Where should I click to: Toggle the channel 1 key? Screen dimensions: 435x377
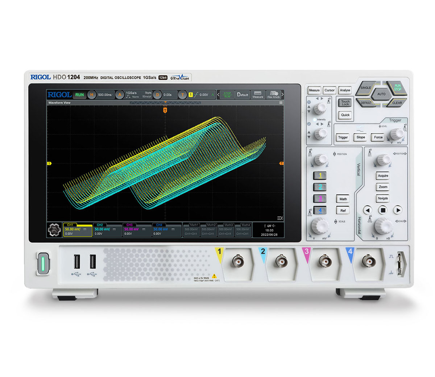(320, 175)
